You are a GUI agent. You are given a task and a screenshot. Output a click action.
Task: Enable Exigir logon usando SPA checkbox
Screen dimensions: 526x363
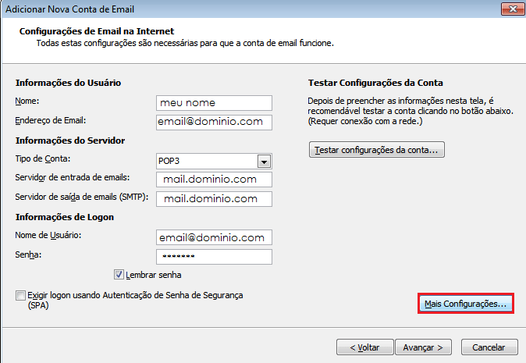point(20,296)
